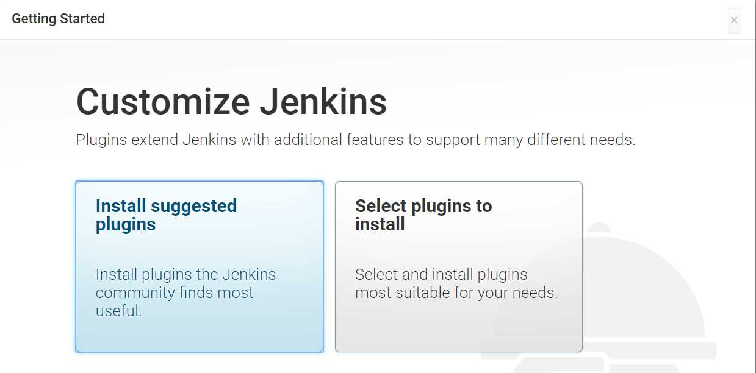Click the blue highlighted card's lower empty area
Image resolution: width=756 pixels, height=373 pixels.
[x=200, y=336]
